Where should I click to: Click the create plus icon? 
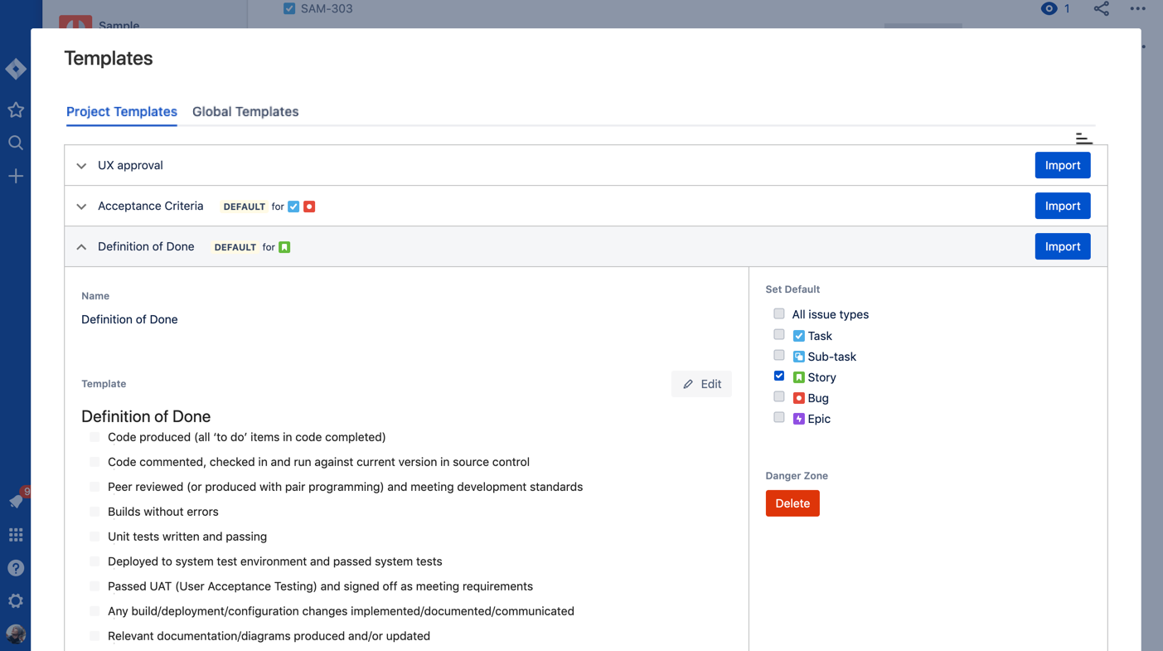pyautogui.click(x=16, y=176)
